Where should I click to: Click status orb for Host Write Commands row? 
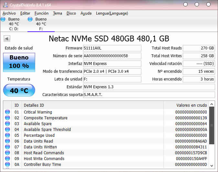[x=7, y=159]
